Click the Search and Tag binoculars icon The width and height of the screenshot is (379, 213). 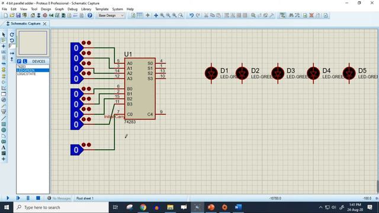pos(291,15)
